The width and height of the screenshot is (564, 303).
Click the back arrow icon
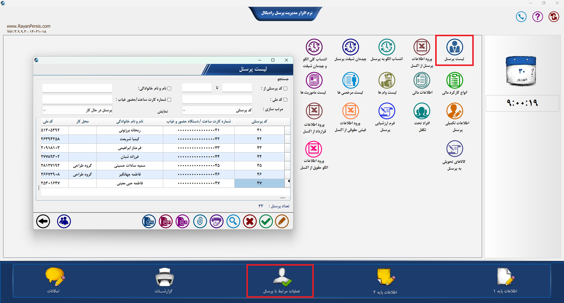(43, 221)
